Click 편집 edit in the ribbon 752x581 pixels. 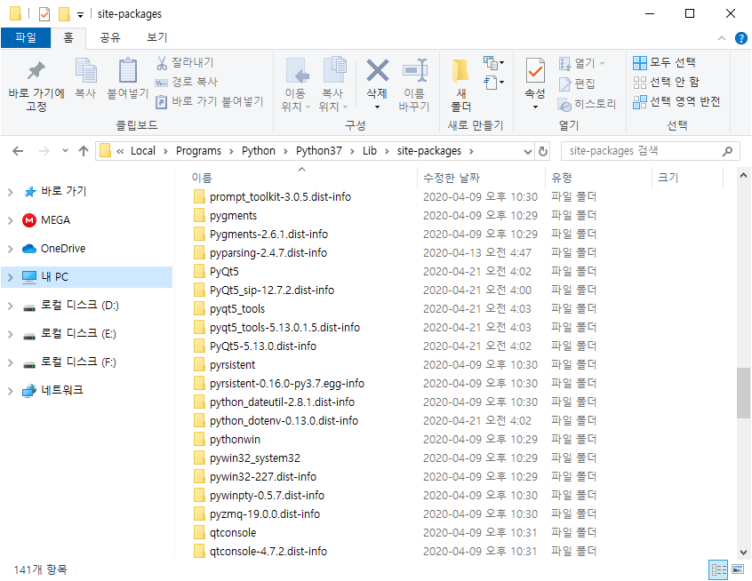(577, 84)
